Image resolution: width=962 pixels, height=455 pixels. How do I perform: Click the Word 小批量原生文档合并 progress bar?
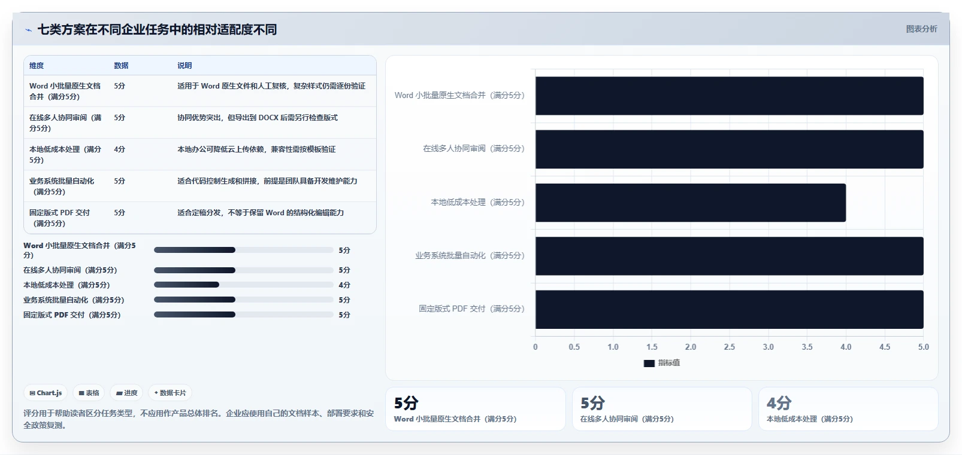point(243,250)
